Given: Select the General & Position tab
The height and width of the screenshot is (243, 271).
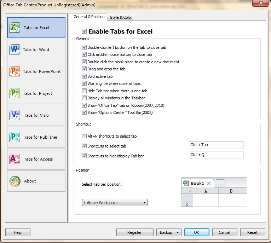Looking at the screenshot, I should pos(89,17).
